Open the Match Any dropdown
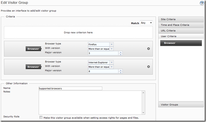This screenshot has width=206, height=122. pos(146,23)
